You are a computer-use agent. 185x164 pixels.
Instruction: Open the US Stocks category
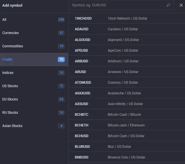(x=34, y=86)
